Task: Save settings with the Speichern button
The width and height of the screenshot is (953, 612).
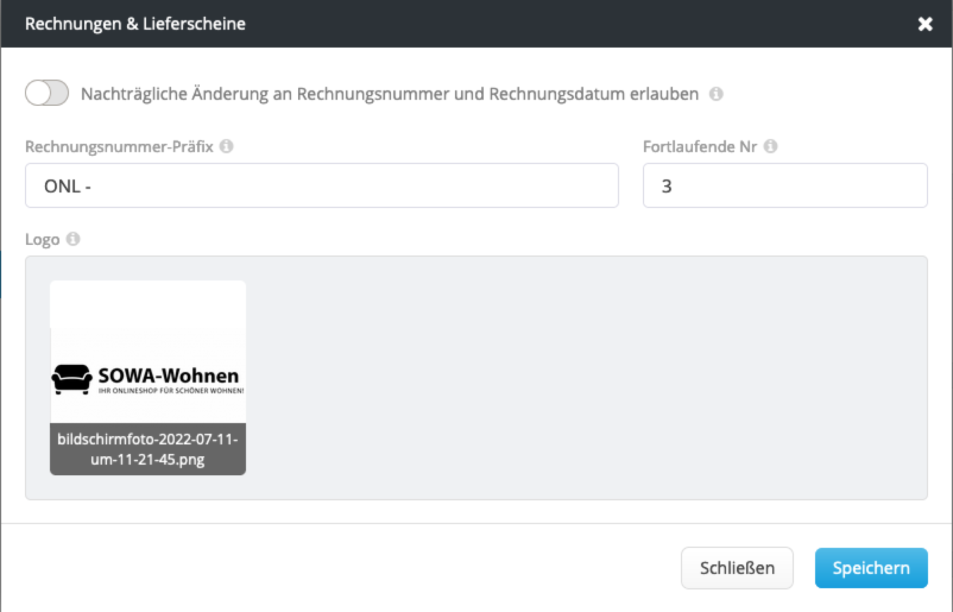Action: [x=871, y=568]
